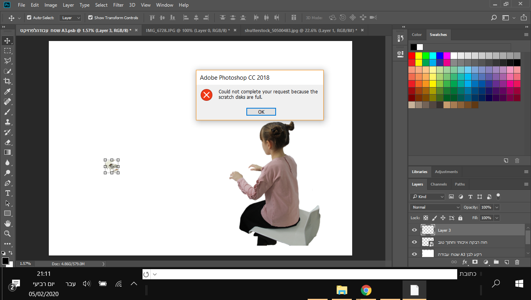The height and width of the screenshot is (300, 531).
Task: Expand the Auto-Select Layer dropdown
Action: [70, 18]
